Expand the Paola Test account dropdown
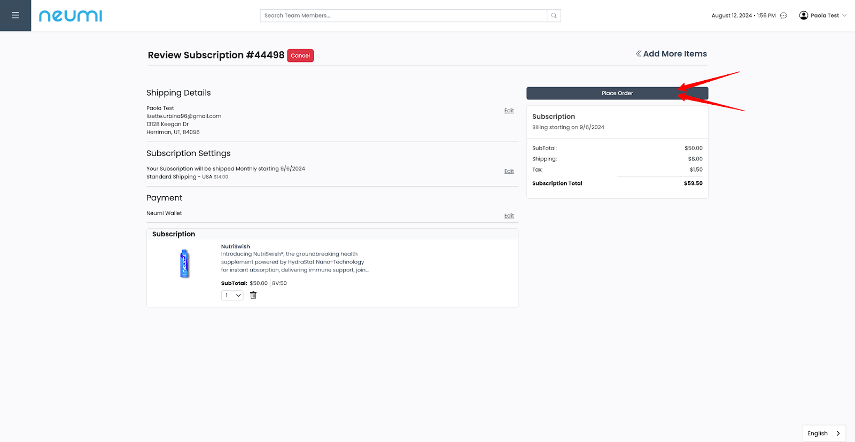 (844, 15)
